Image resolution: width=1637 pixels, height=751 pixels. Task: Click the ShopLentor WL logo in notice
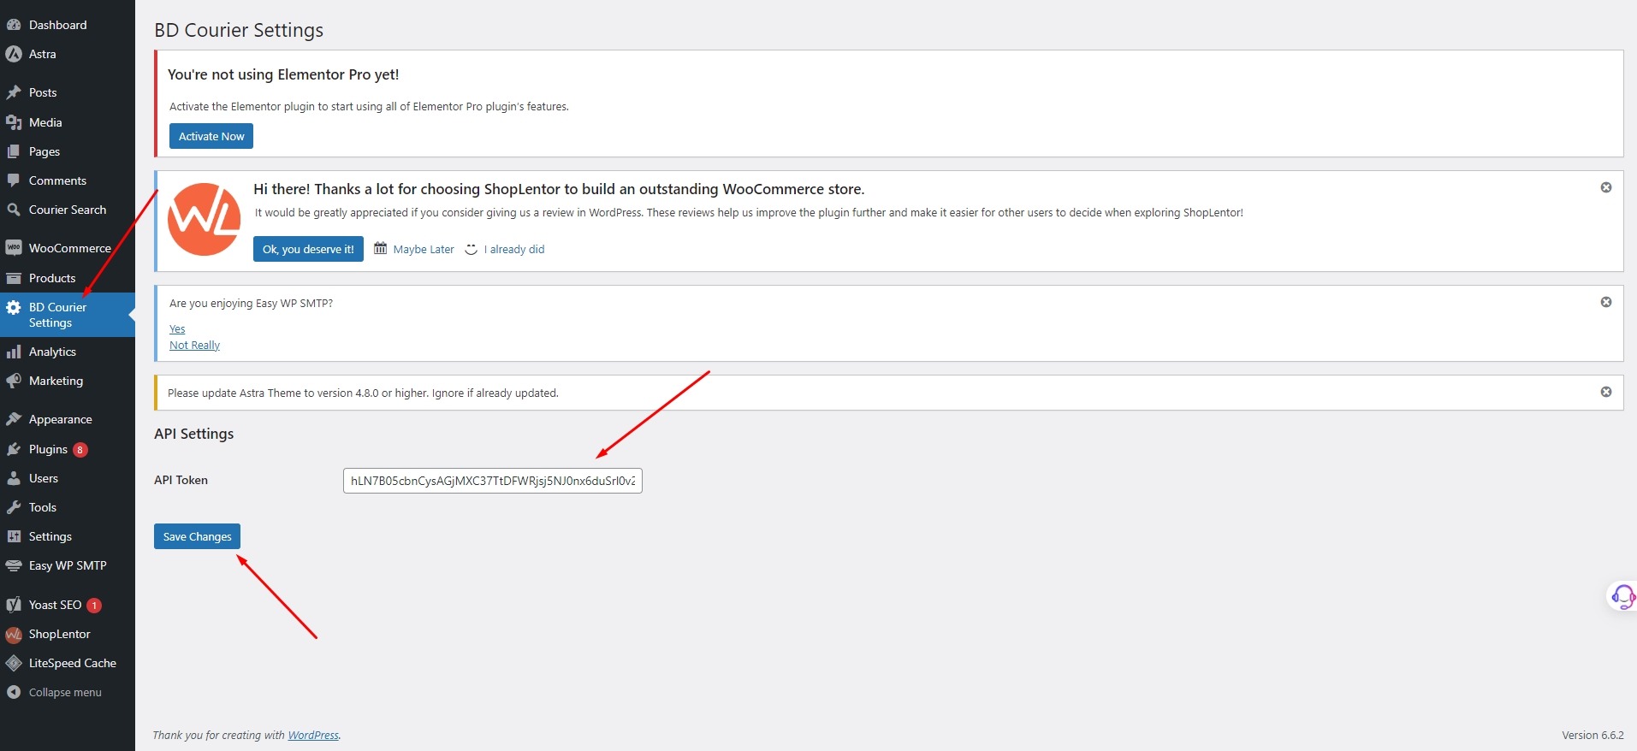pyautogui.click(x=204, y=219)
